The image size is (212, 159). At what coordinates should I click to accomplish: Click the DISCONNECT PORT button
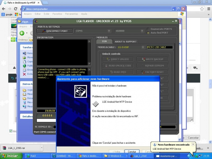55,31
